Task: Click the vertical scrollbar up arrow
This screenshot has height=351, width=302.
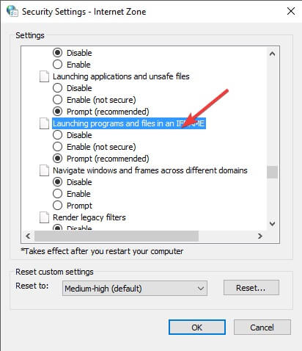Action: point(272,54)
